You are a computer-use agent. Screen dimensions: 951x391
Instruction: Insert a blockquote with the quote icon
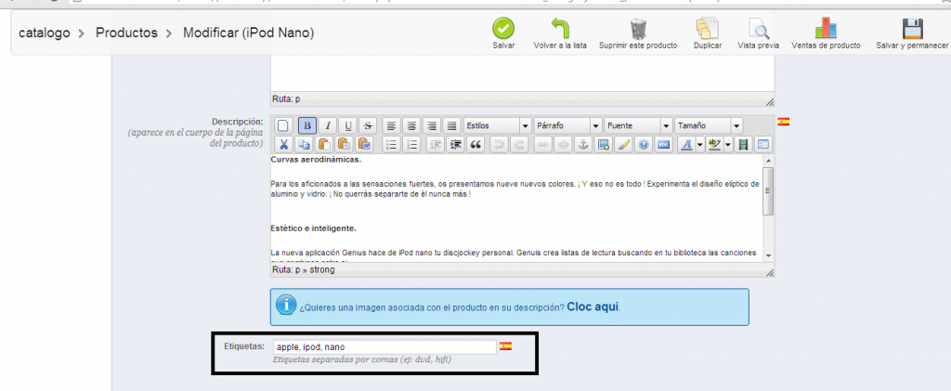476,144
